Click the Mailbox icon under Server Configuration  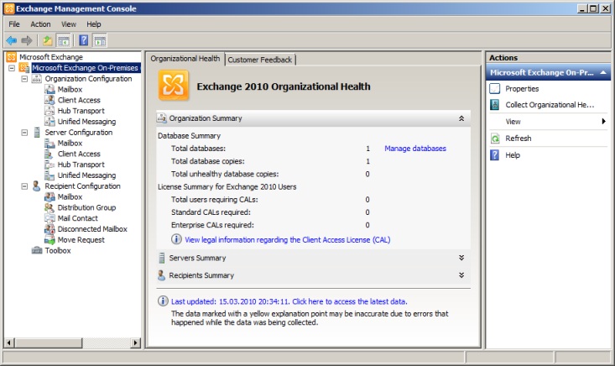50,144
